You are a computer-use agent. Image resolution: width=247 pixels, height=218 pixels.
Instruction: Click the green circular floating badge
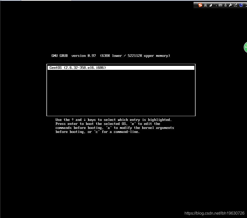(x=245, y=47)
